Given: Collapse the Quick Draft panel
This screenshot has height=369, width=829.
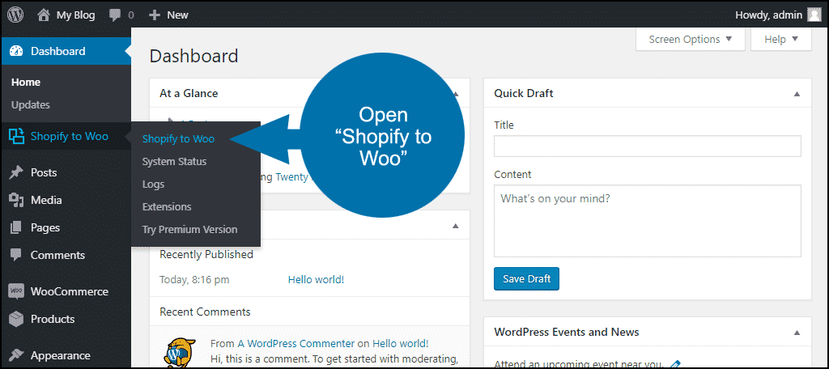Looking at the screenshot, I should pyautogui.click(x=797, y=94).
